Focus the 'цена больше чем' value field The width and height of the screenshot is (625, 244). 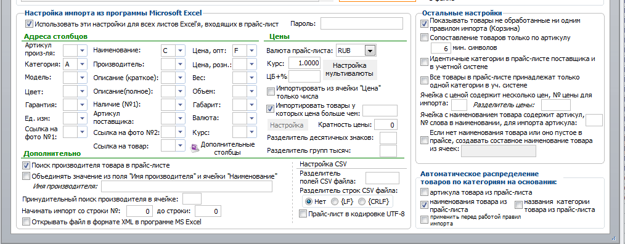pos(380,110)
